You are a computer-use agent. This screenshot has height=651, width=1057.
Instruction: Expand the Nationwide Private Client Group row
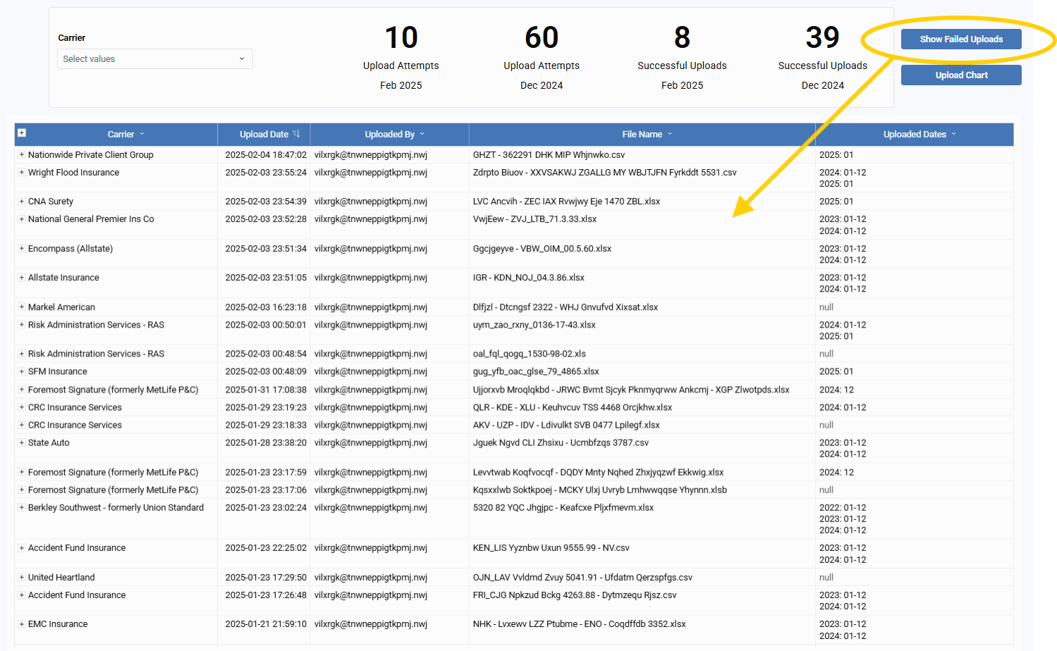pos(22,155)
